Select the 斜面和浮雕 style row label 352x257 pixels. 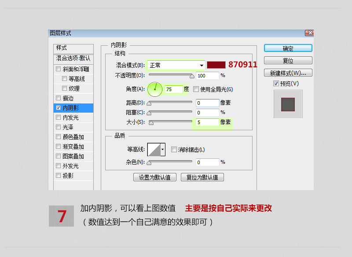[76, 69]
